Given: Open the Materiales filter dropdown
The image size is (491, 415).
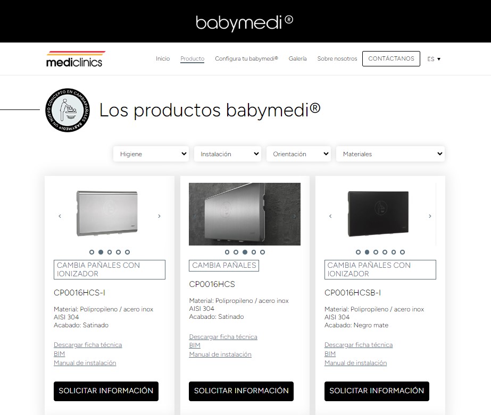Looking at the screenshot, I should tap(390, 154).
